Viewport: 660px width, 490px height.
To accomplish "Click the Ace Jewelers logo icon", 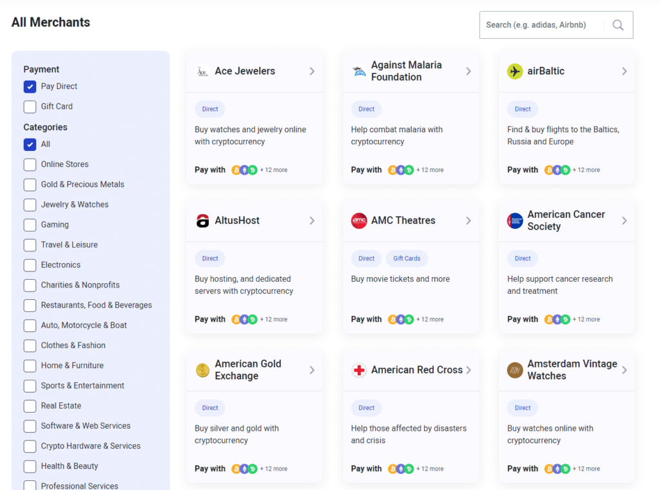I will (x=202, y=72).
